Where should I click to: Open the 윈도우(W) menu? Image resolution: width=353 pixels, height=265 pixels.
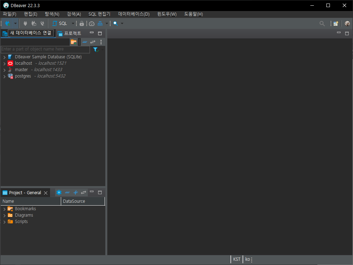pyautogui.click(x=167, y=14)
